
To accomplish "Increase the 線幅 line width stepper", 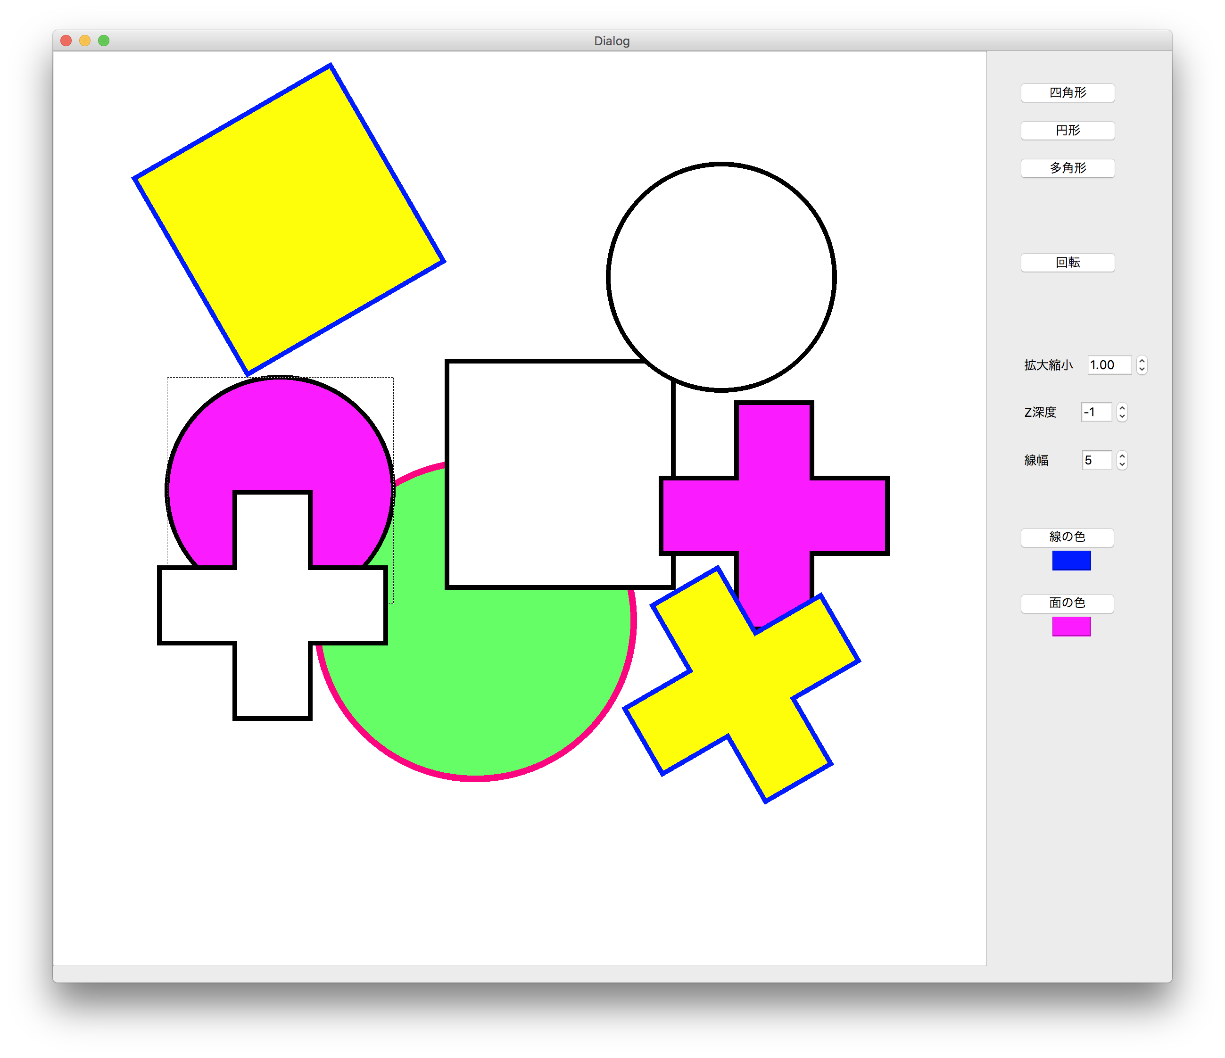I will click(1122, 456).
